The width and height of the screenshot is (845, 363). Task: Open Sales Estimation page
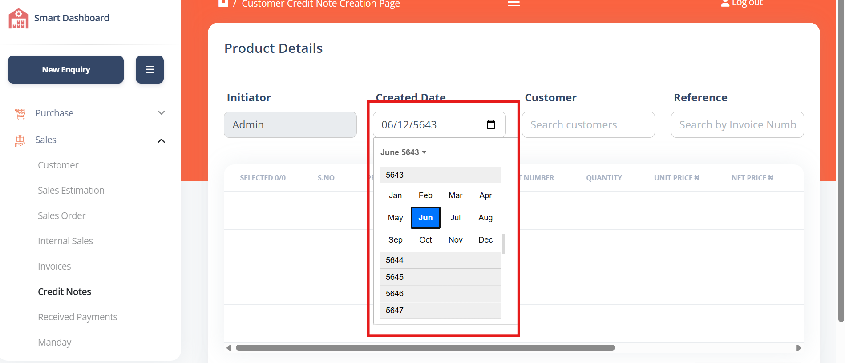coord(71,191)
